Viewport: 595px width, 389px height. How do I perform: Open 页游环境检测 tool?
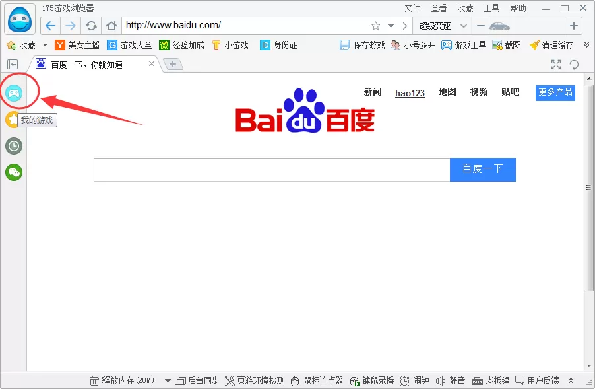255,380
